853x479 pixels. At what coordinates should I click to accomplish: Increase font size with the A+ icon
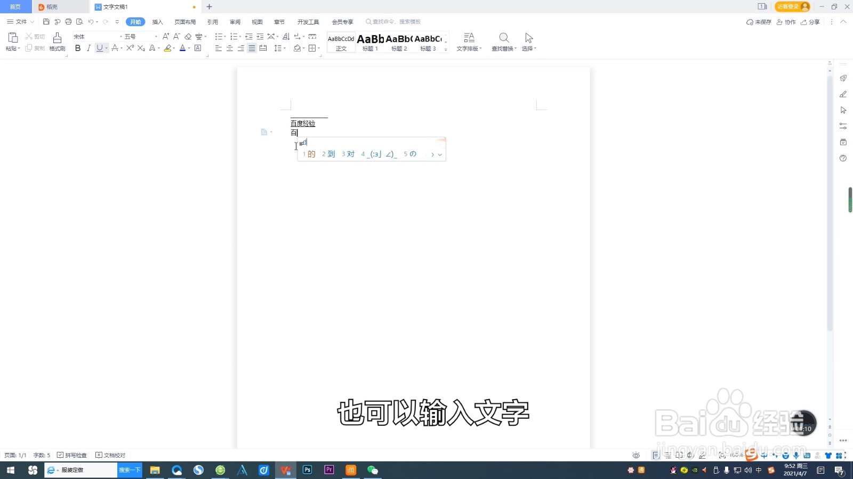pos(166,36)
